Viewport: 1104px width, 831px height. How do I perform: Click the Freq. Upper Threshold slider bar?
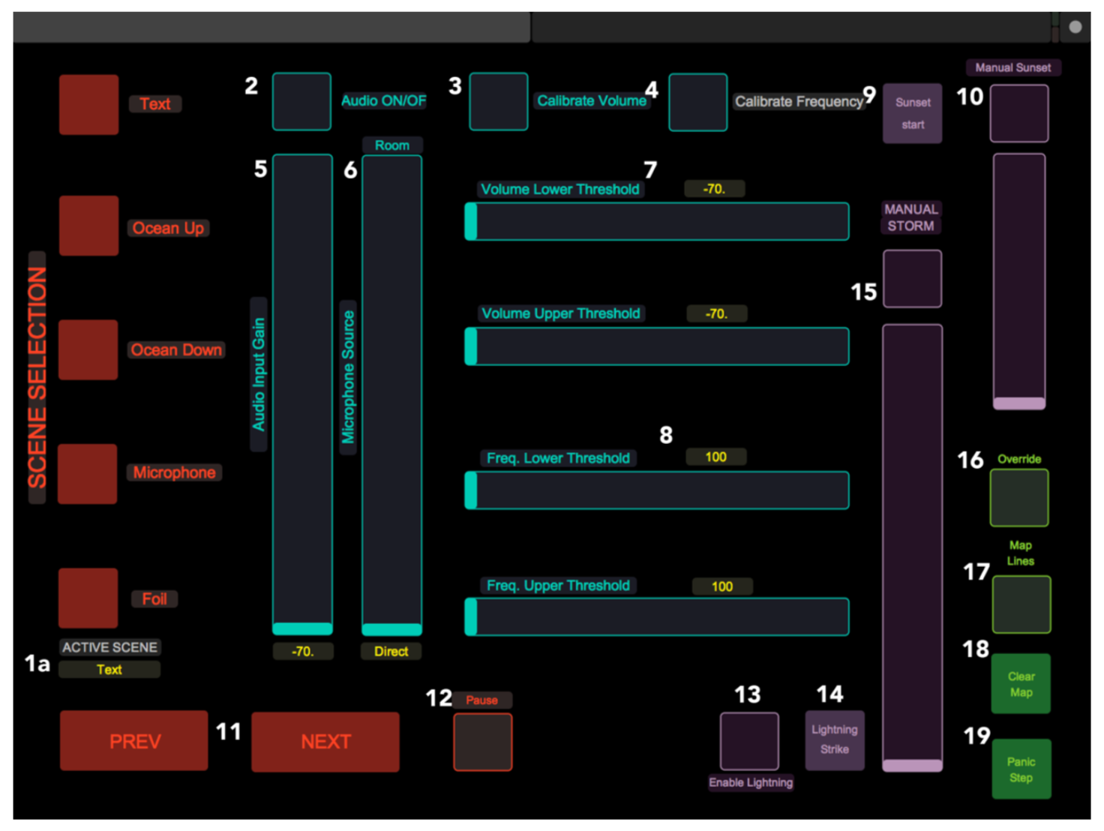coord(657,616)
